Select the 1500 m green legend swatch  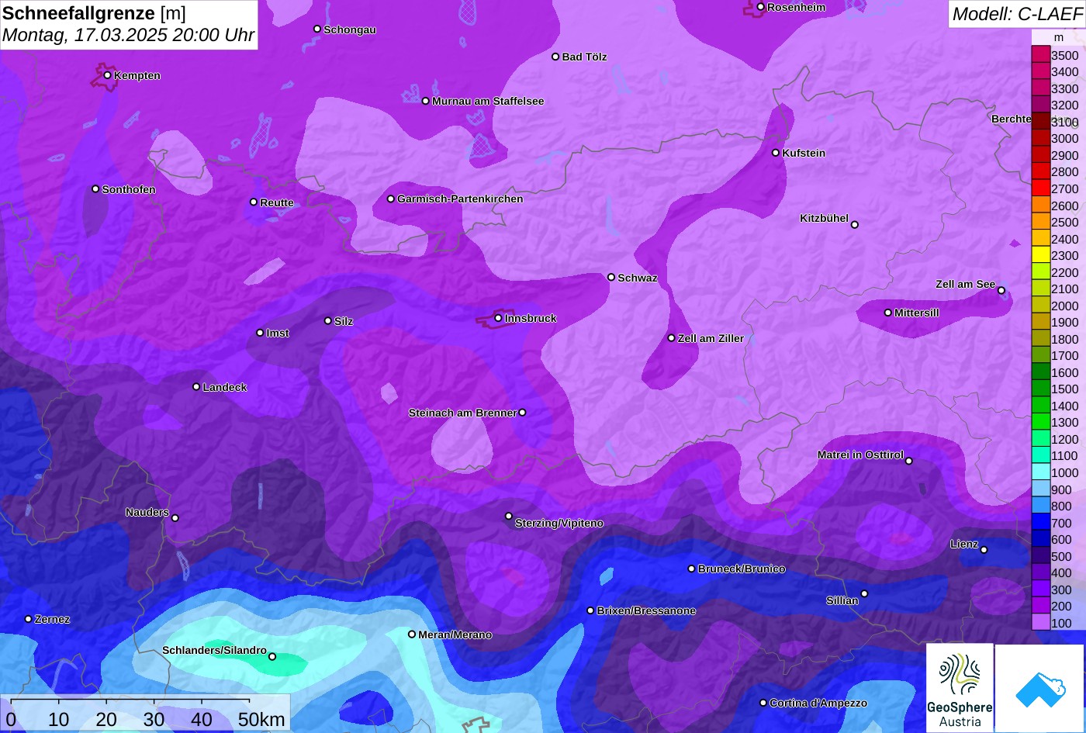1040,389
